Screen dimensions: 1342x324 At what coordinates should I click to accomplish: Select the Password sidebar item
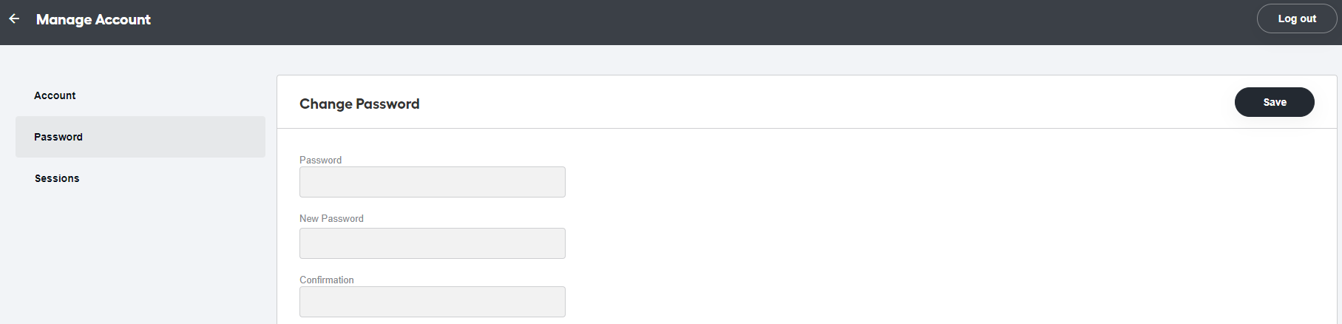(x=140, y=137)
